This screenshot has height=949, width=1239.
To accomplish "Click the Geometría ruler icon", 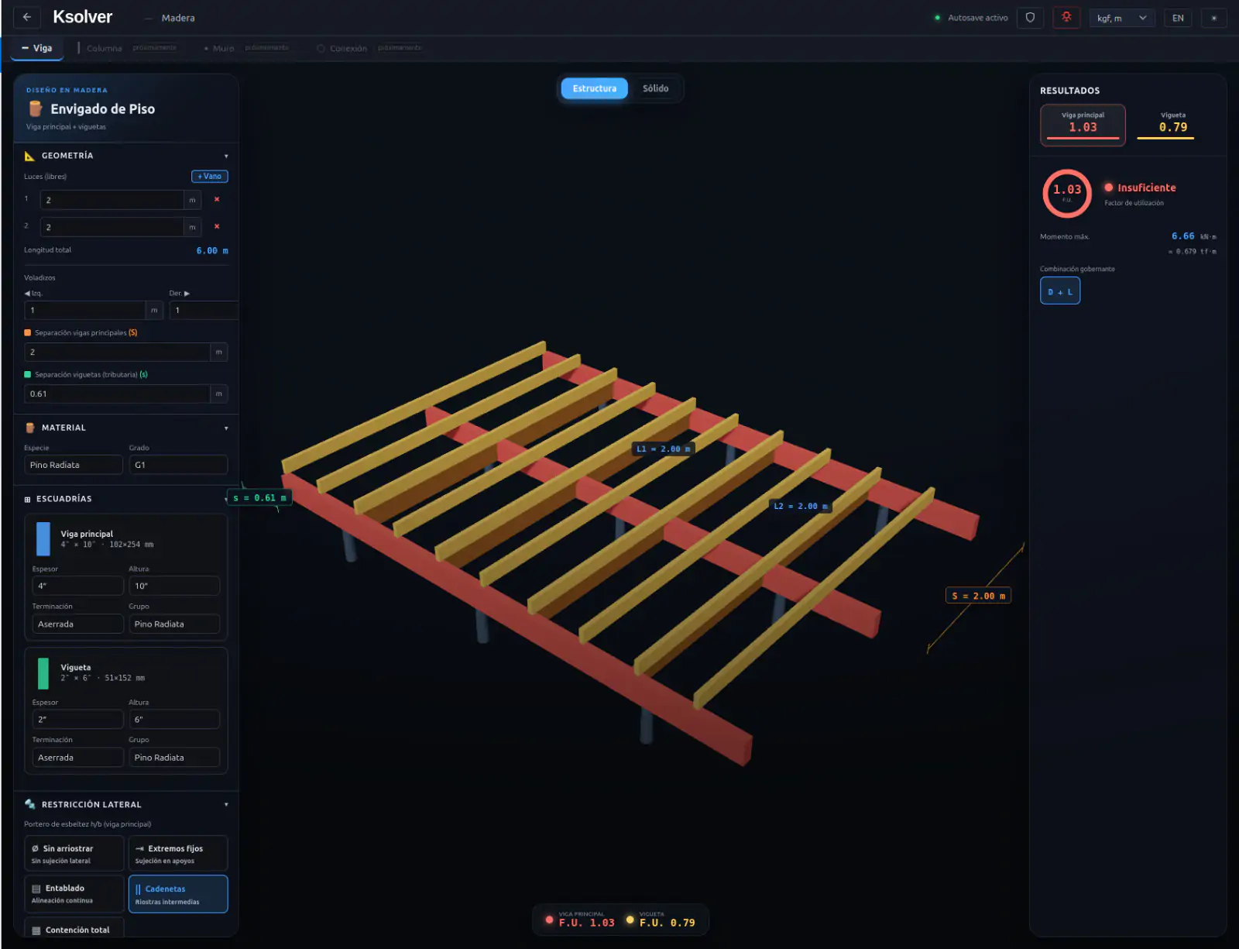I will pos(29,156).
